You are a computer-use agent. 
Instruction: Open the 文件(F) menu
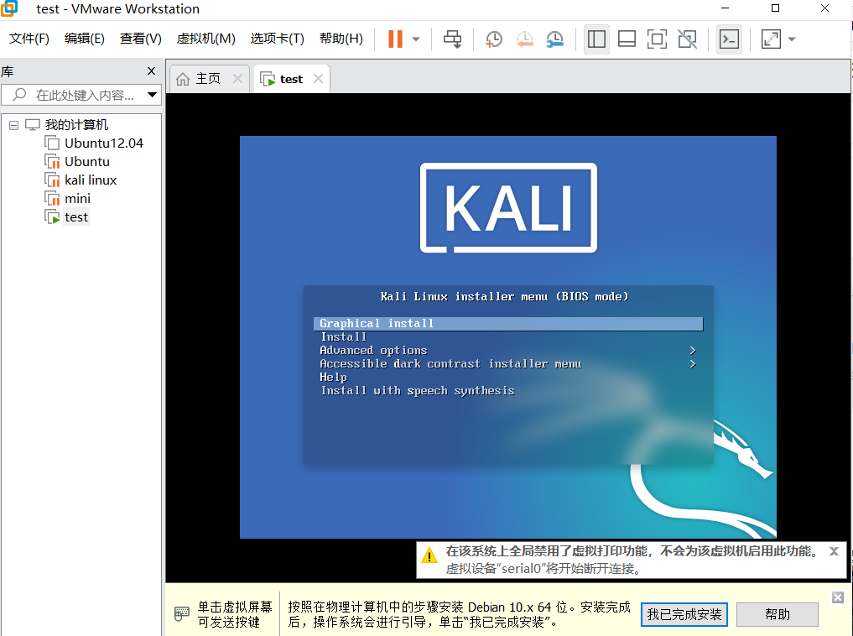pyautogui.click(x=29, y=39)
